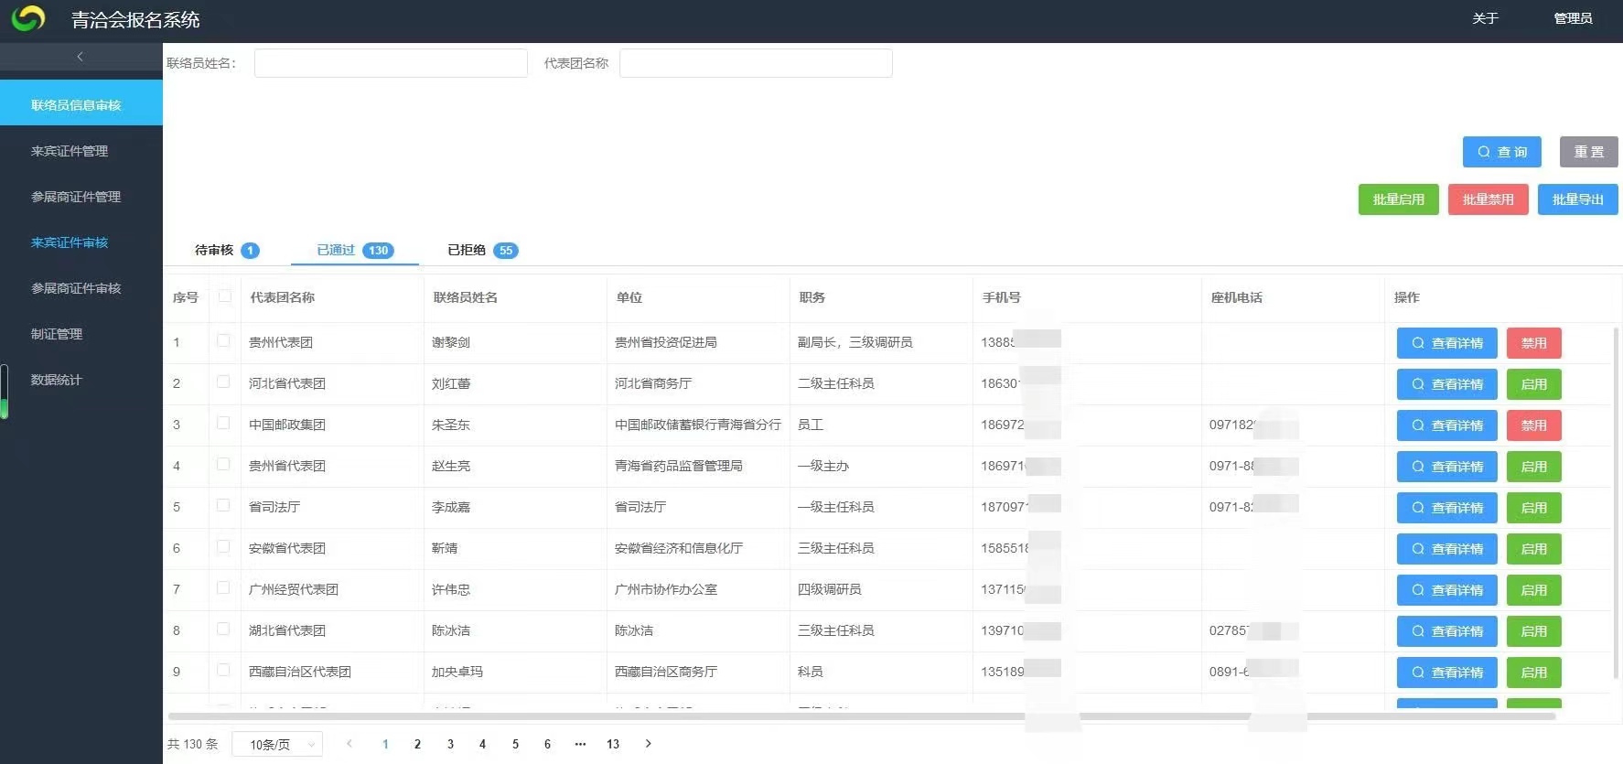Open the 管理员 user menu
1623x764 pixels.
click(1572, 18)
